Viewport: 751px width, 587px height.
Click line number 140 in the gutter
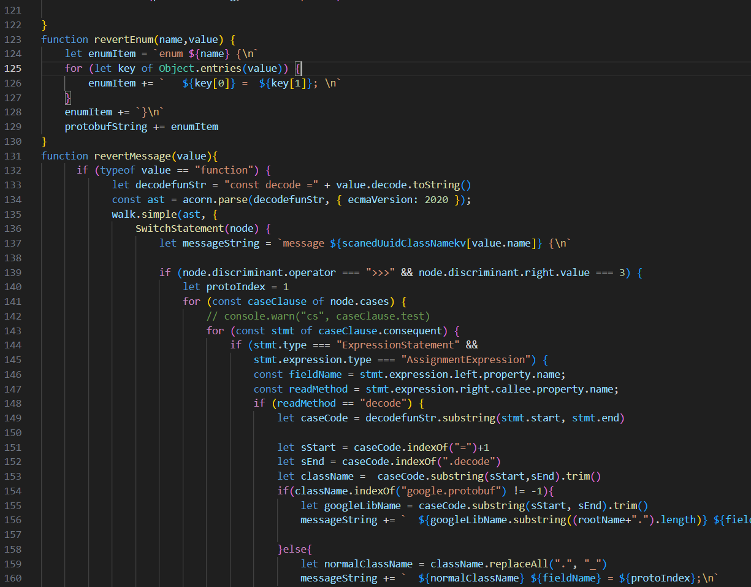(x=13, y=287)
